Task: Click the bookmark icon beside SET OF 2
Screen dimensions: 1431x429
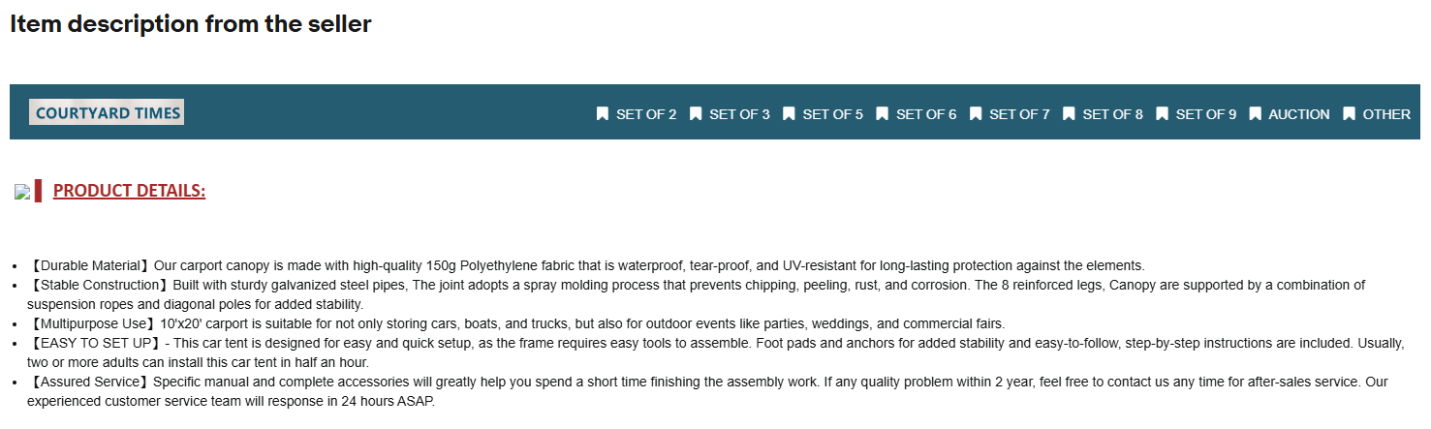Action: click(x=603, y=114)
